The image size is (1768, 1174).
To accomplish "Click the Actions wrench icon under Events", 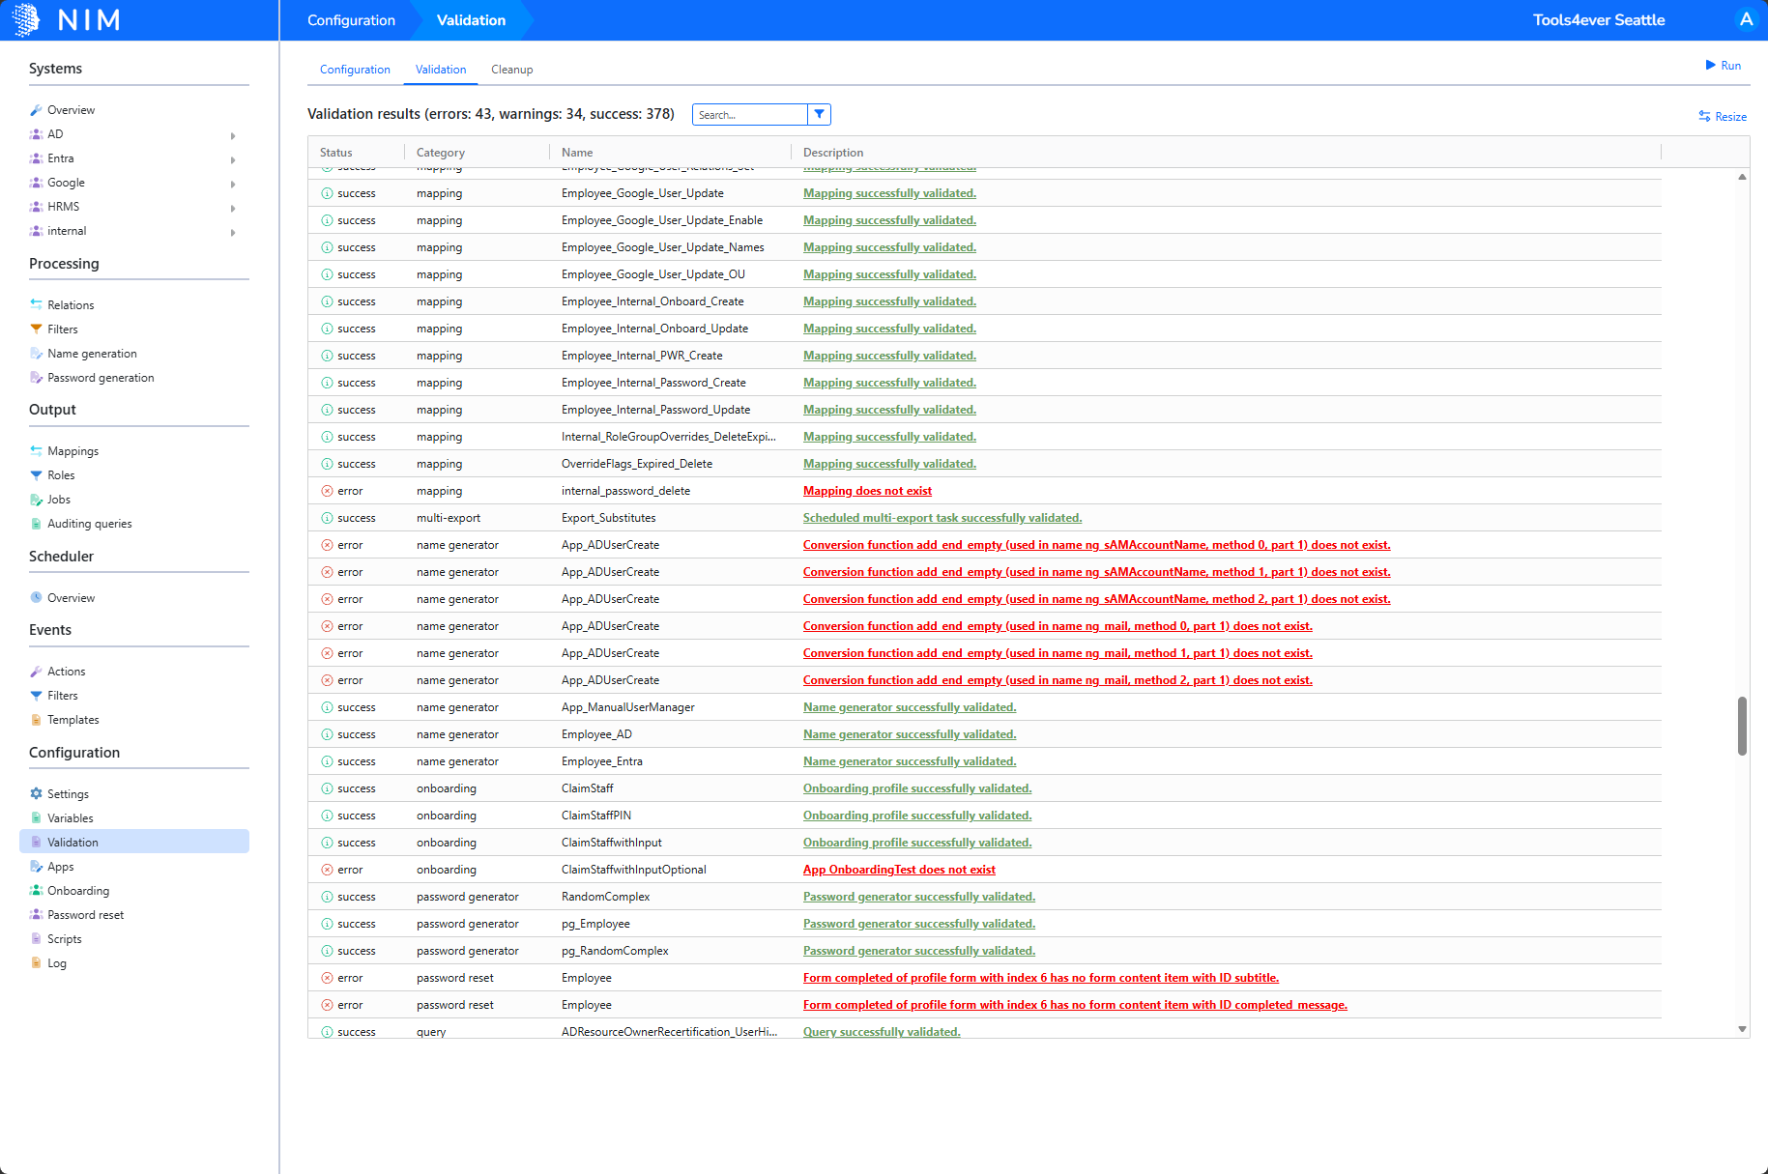I will (36, 672).
